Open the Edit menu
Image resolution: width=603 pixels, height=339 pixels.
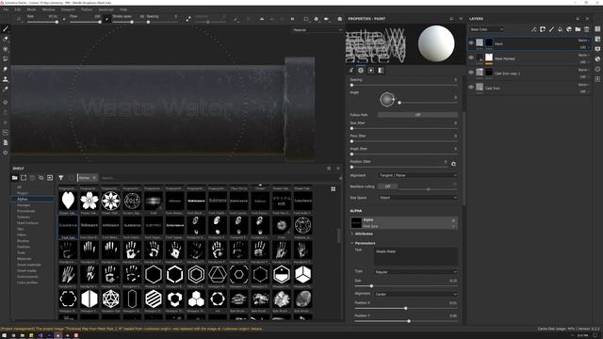(18, 9)
